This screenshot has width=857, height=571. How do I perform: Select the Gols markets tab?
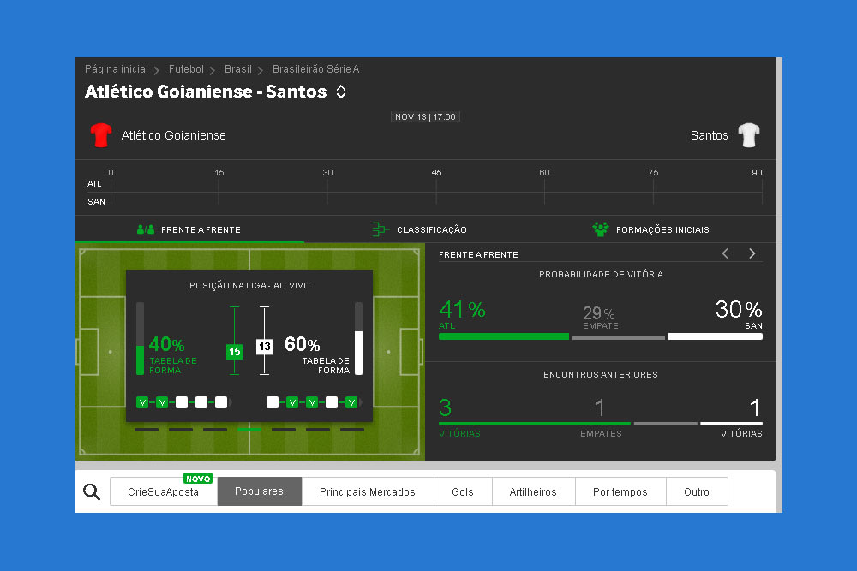pyautogui.click(x=463, y=491)
